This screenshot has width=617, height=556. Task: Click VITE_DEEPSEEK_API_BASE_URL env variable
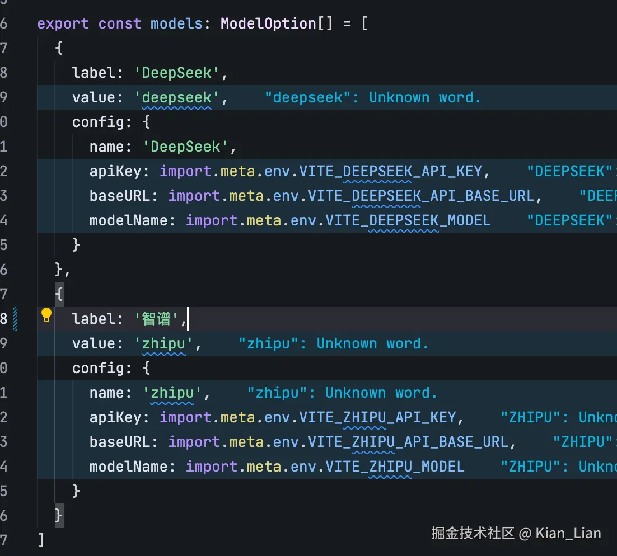(421, 196)
